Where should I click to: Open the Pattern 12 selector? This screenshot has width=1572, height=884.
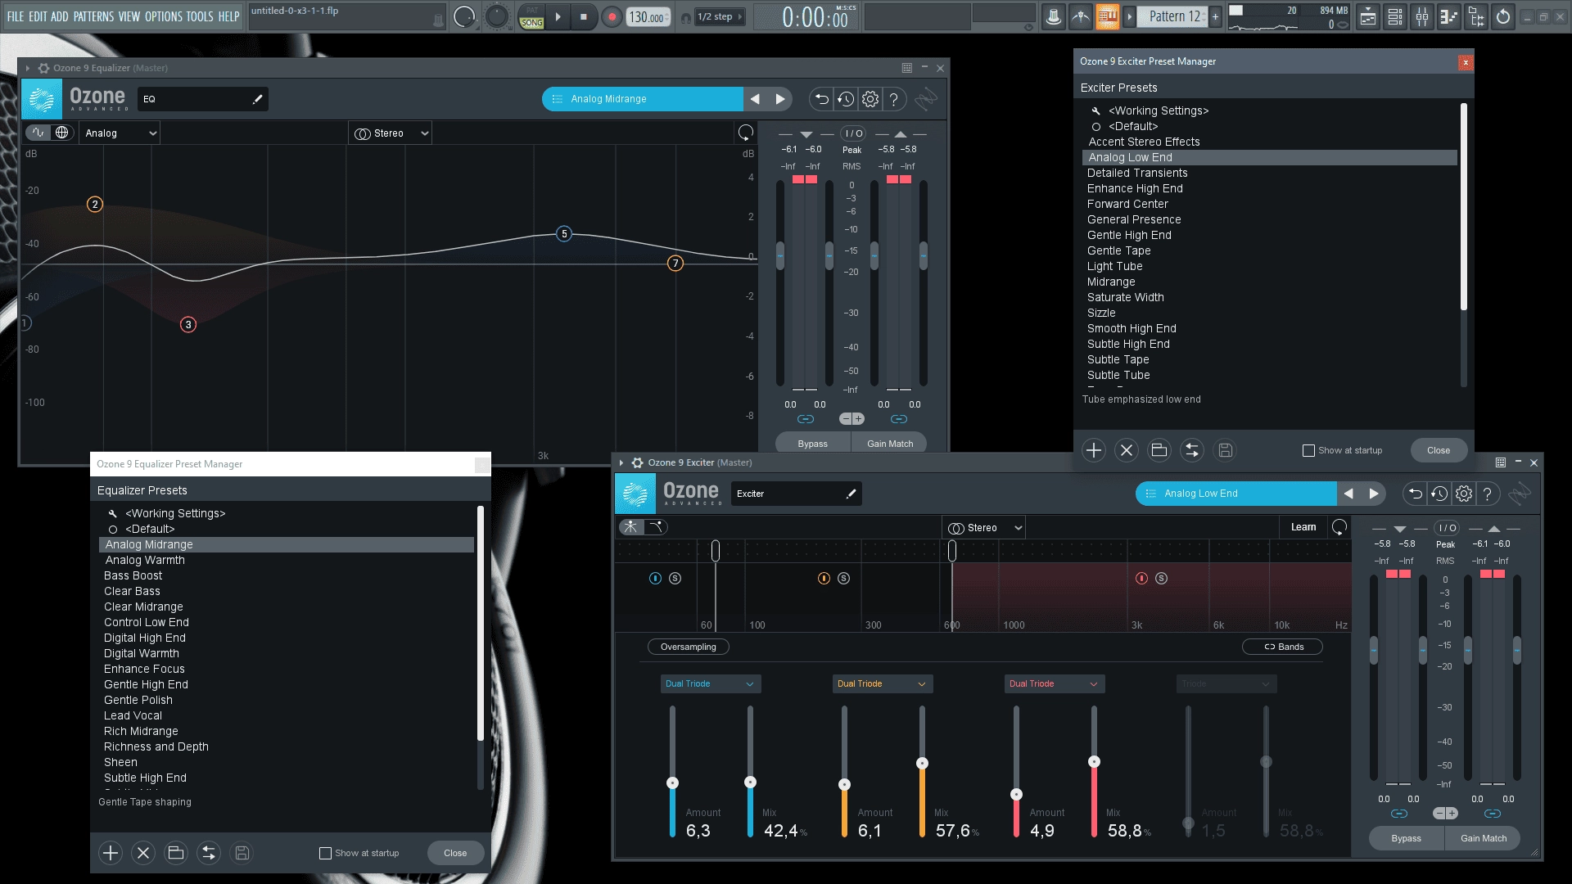1173,16
